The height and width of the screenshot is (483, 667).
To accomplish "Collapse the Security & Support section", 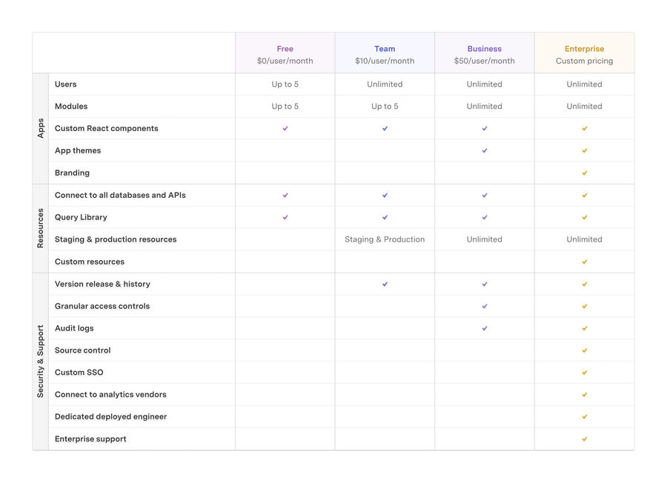I will point(40,361).
